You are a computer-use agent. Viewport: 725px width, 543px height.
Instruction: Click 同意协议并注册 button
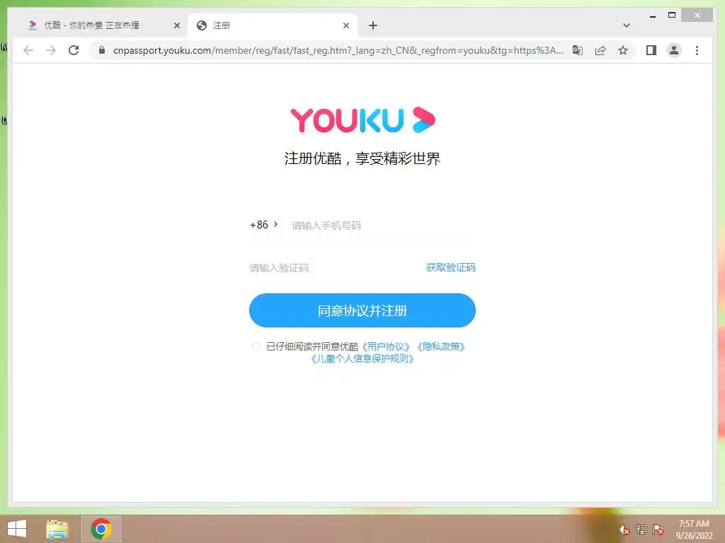pyautogui.click(x=362, y=310)
